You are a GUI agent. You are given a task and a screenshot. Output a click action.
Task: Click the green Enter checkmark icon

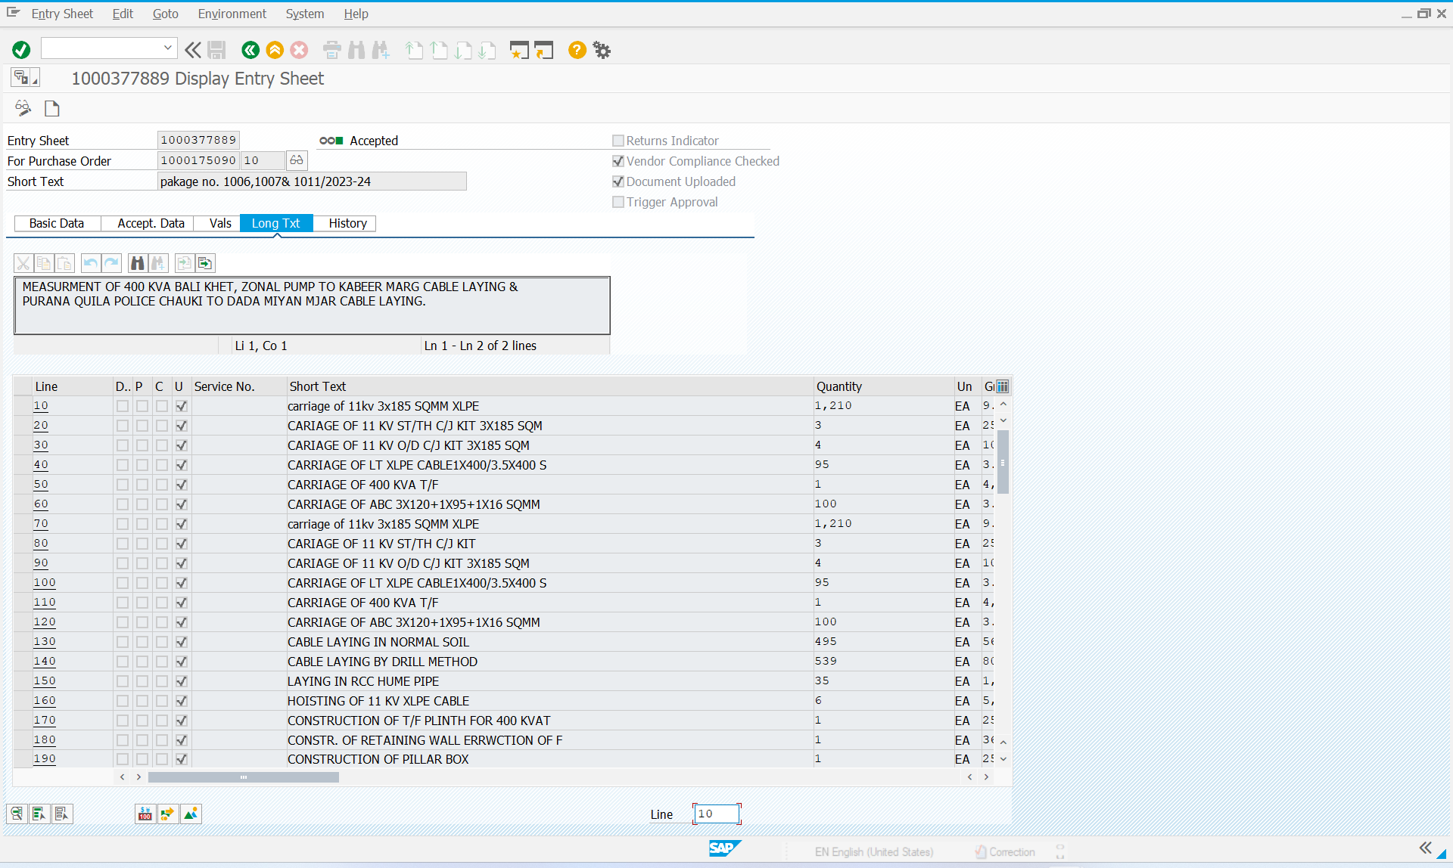click(21, 50)
